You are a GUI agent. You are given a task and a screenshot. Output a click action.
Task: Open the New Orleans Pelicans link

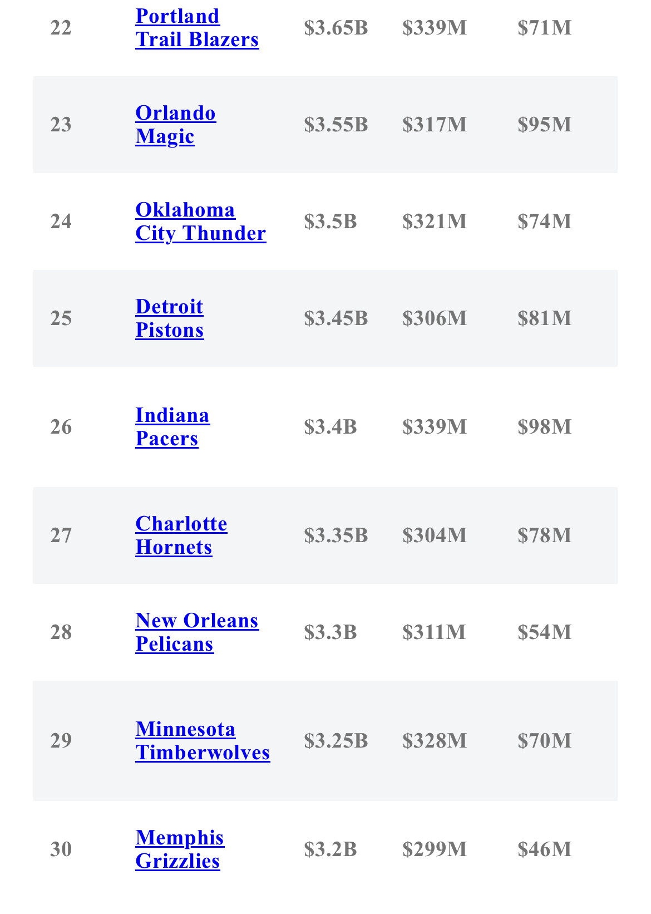tap(197, 632)
